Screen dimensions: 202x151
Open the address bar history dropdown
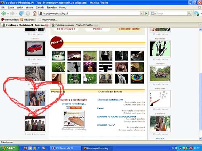[x=141, y=13]
